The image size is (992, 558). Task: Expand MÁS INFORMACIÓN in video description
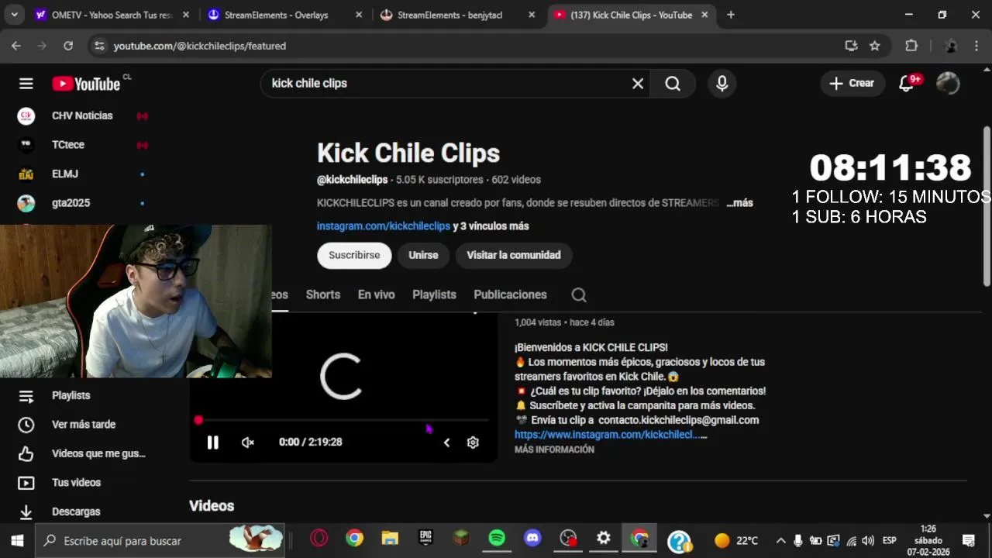554,449
